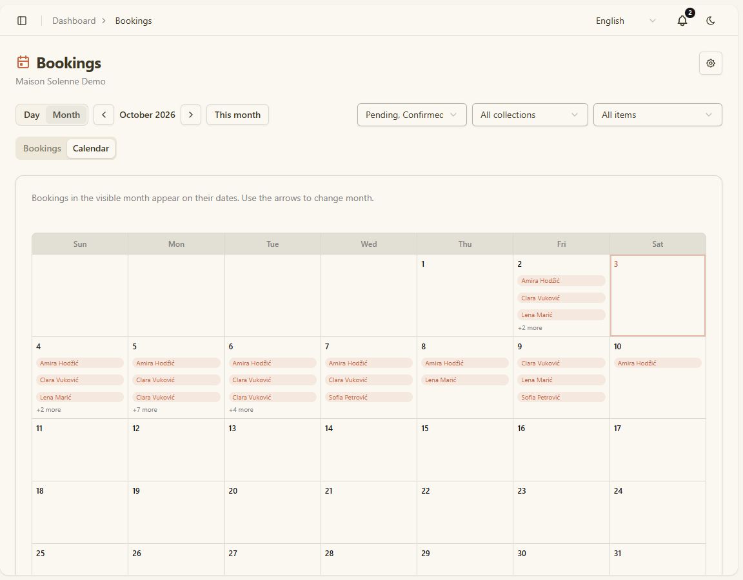Select the Calendar tab
This screenshot has height=580, width=743.
pyautogui.click(x=91, y=148)
